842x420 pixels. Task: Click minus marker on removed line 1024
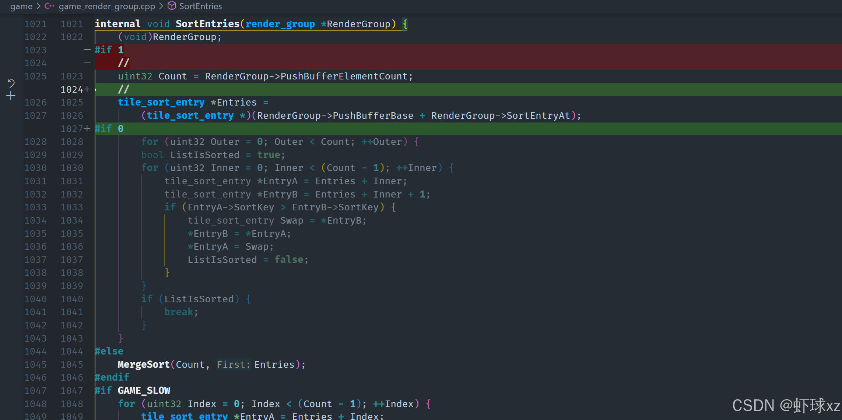(87, 63)
